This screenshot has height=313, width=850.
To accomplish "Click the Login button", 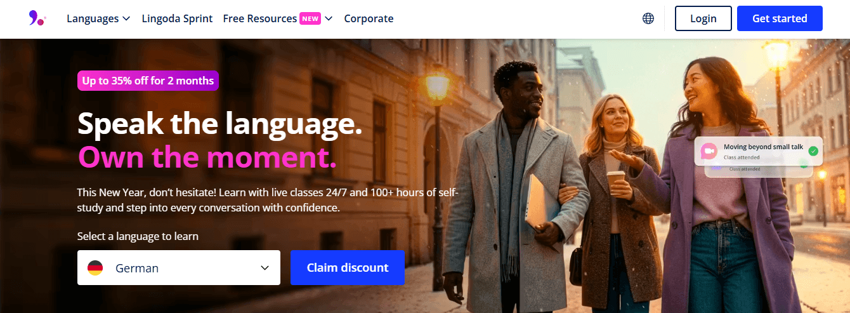I will click(703, 18).
